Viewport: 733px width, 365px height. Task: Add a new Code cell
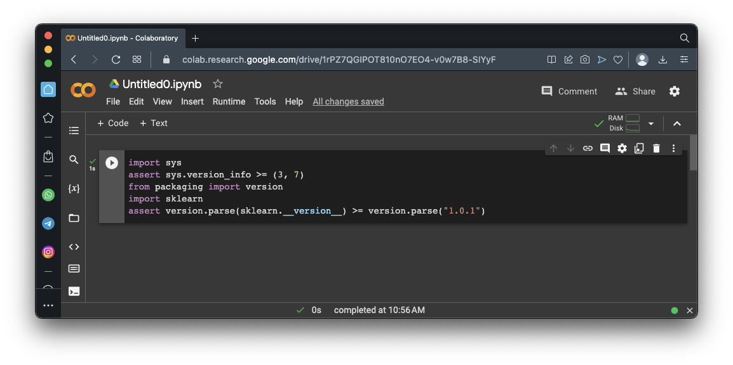112,123
